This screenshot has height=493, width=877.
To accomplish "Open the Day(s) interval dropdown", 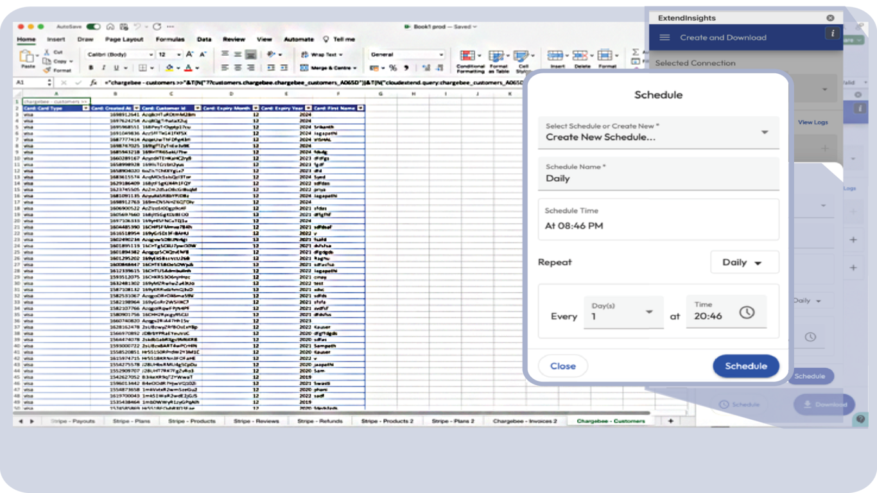I will (x=623, y=312).
